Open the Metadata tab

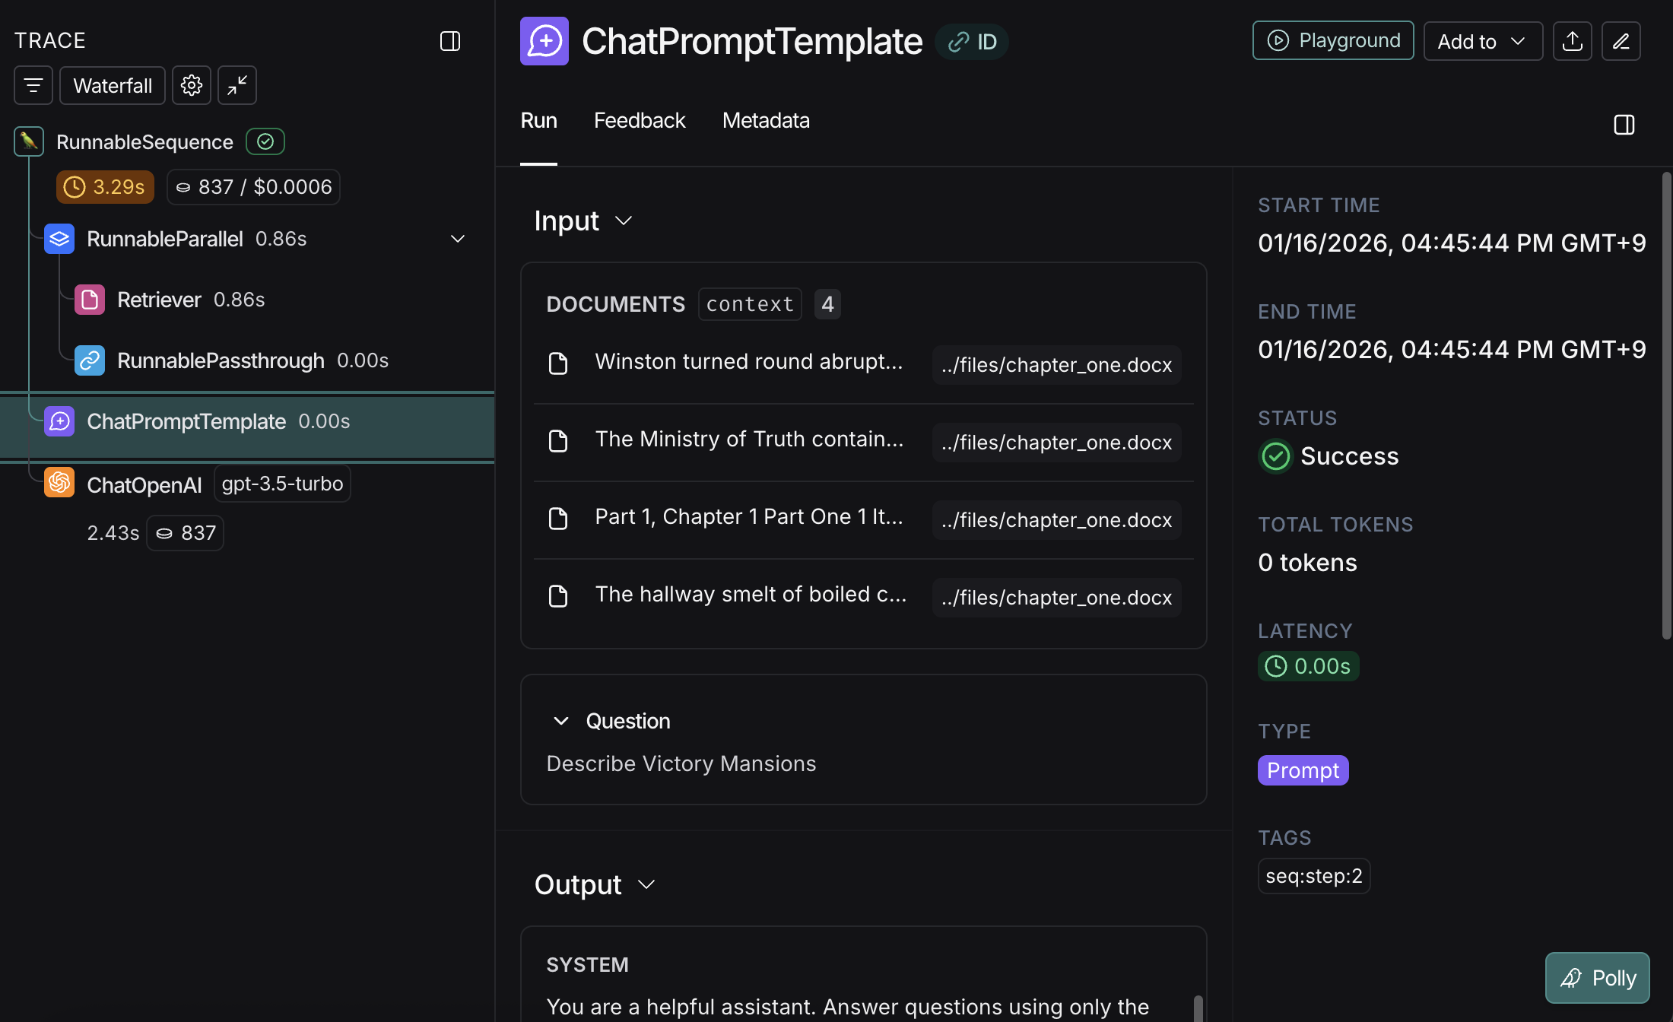(765, 120)
